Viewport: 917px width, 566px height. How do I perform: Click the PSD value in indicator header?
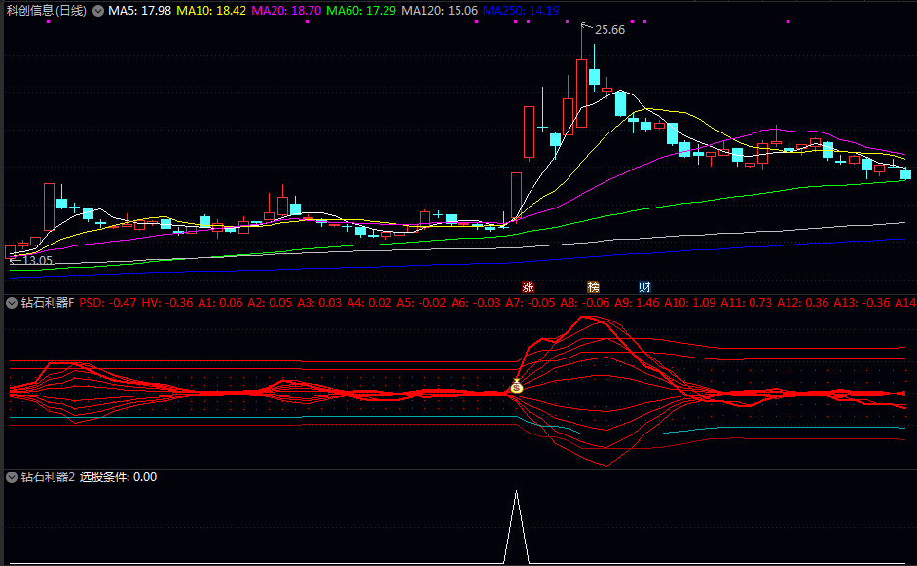[107, 303]
